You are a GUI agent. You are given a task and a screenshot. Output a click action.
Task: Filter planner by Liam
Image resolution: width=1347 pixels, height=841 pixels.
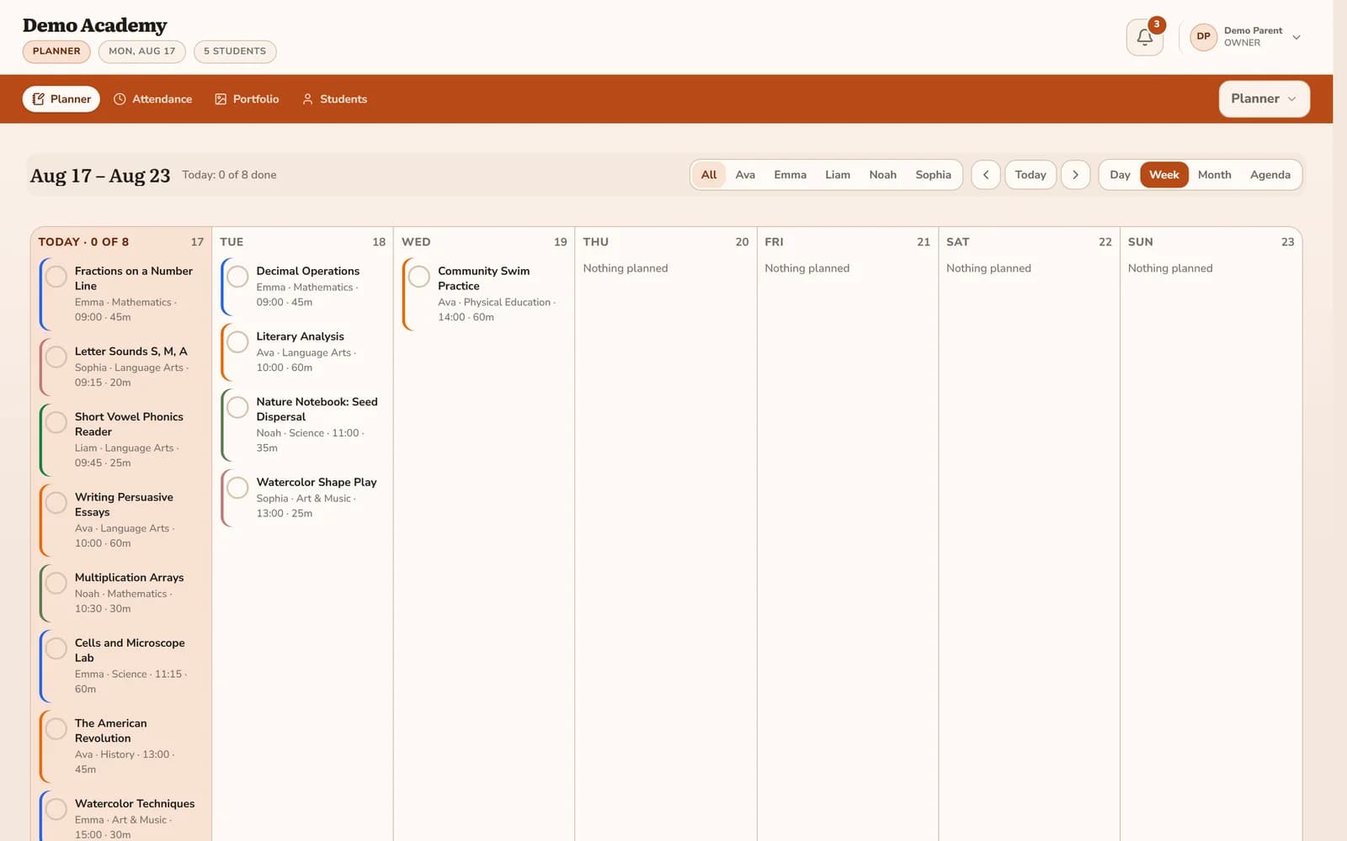pos(838,175)
